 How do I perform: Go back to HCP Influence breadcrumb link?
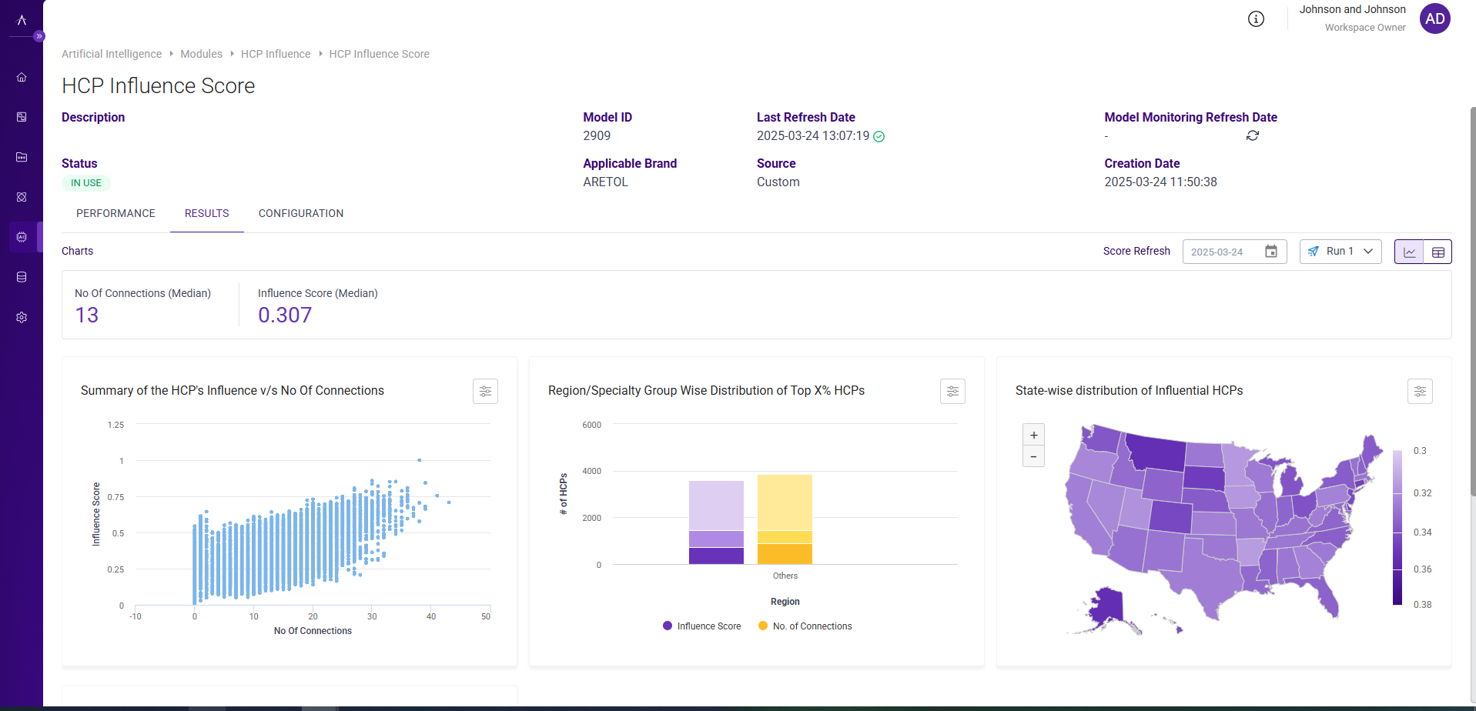[275, 54]
